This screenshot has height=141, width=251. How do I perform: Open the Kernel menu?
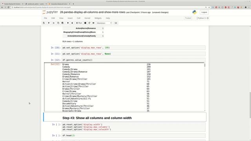point(87,18)
